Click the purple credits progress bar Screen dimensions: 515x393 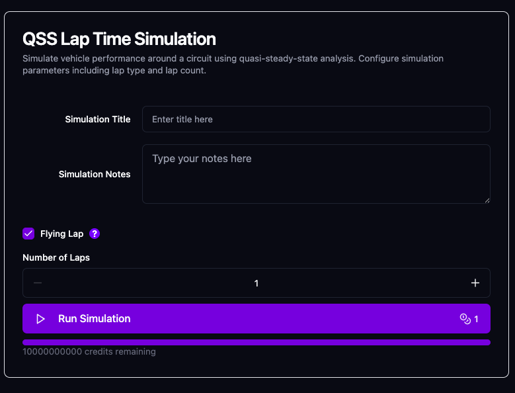coord(257,343)
